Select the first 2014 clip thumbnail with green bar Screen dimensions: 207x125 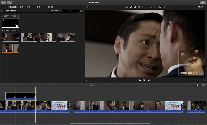(10, 37)
